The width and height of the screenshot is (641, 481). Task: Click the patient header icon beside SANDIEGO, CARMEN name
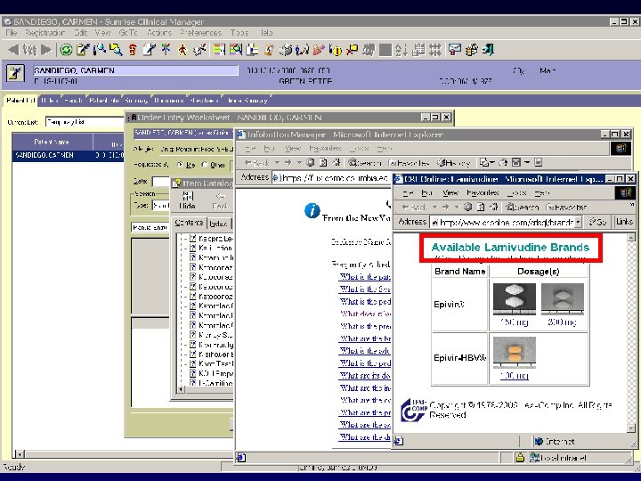15,73
